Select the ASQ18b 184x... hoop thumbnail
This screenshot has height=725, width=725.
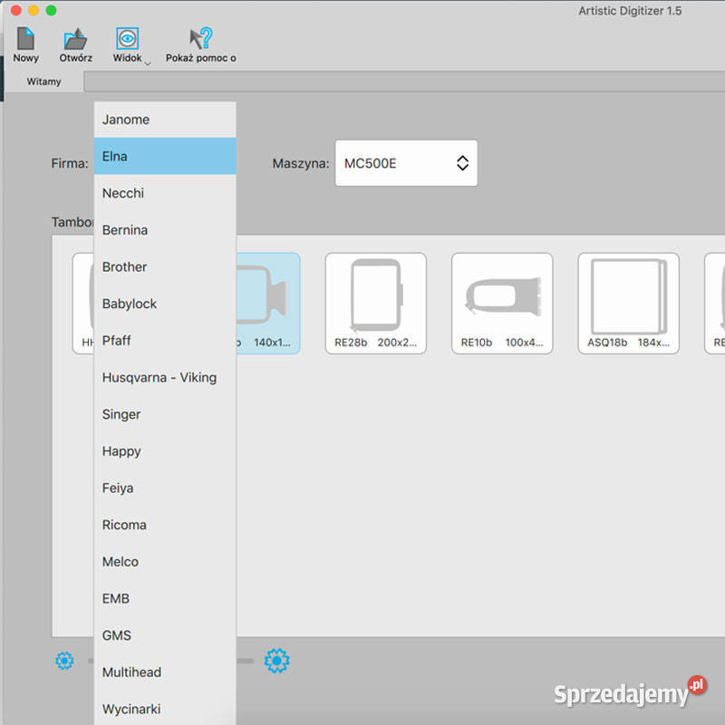pos(628,304)
